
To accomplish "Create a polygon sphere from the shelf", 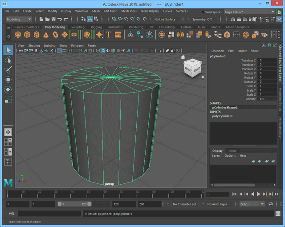I will click(x=18, y=35).
